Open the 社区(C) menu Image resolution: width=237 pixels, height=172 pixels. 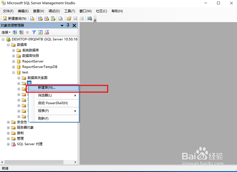coord(102,11)
